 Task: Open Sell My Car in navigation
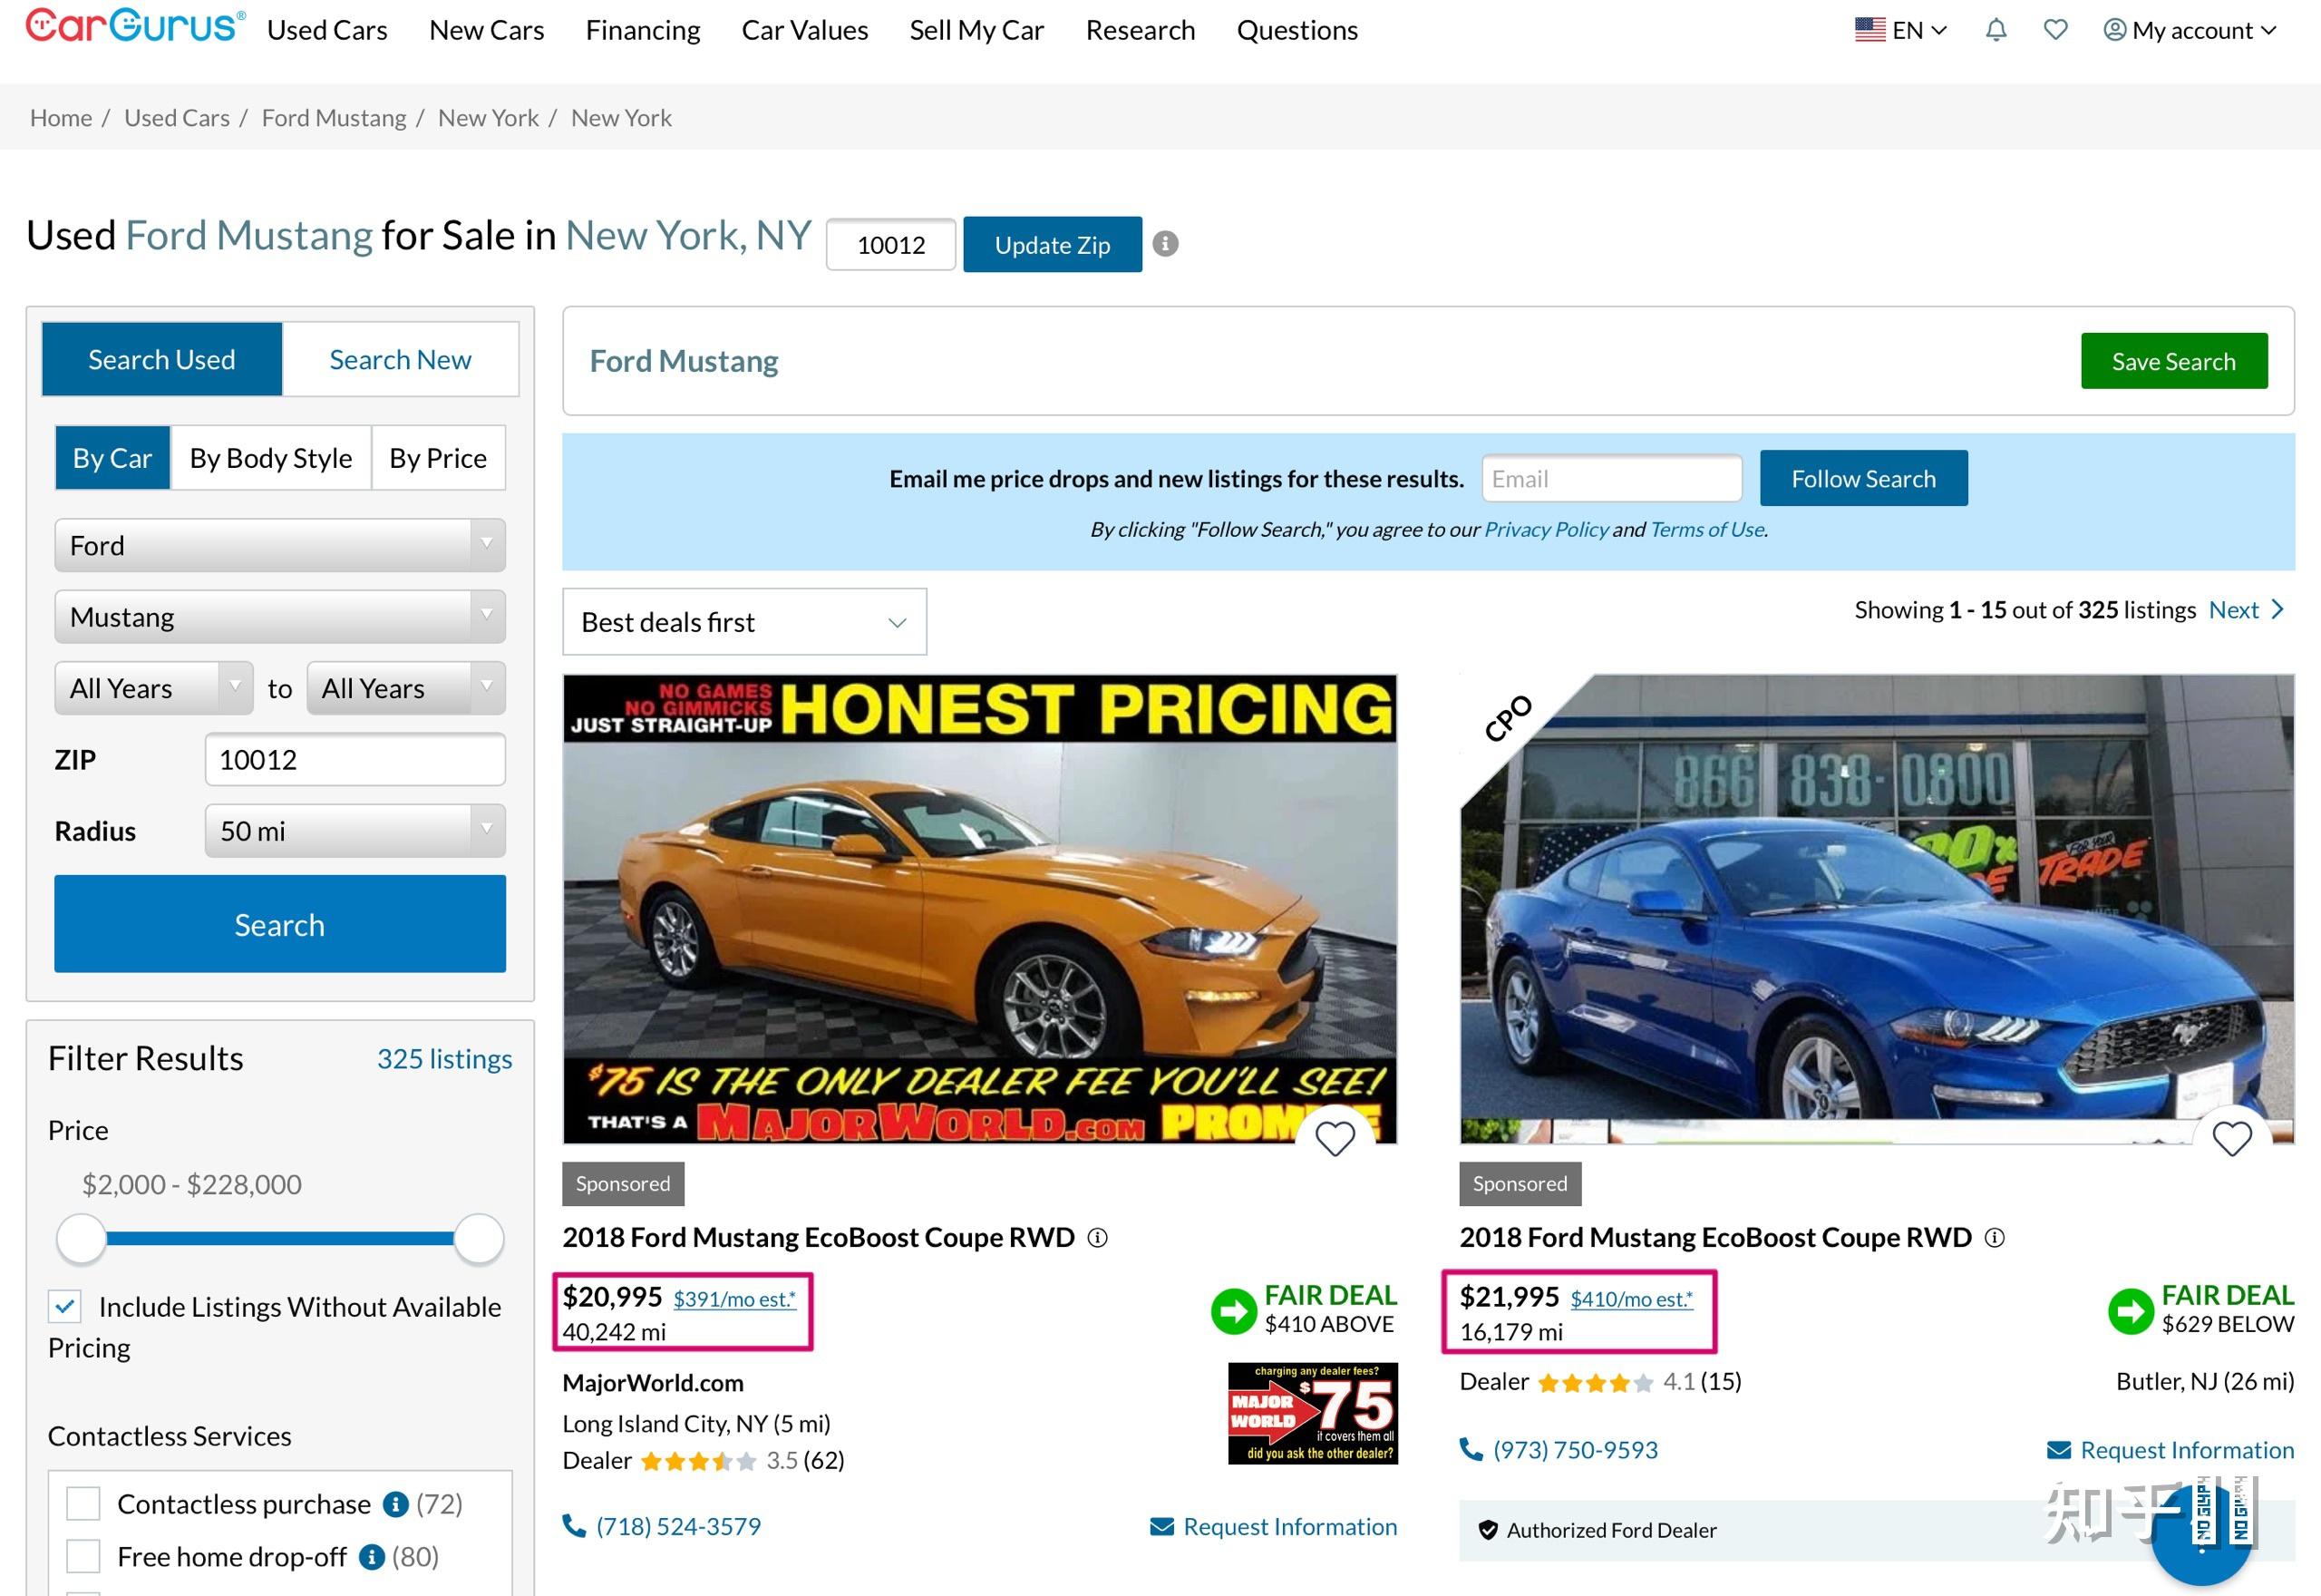(x=976, y=30)
